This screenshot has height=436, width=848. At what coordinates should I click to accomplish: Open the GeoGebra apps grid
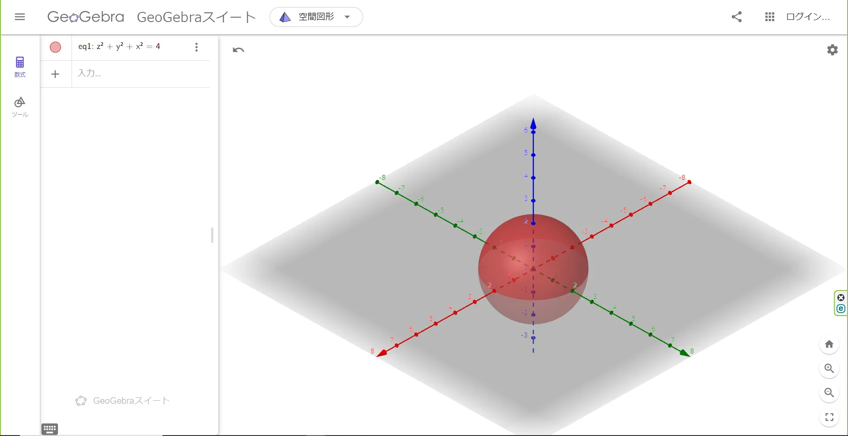coord(769,17)
